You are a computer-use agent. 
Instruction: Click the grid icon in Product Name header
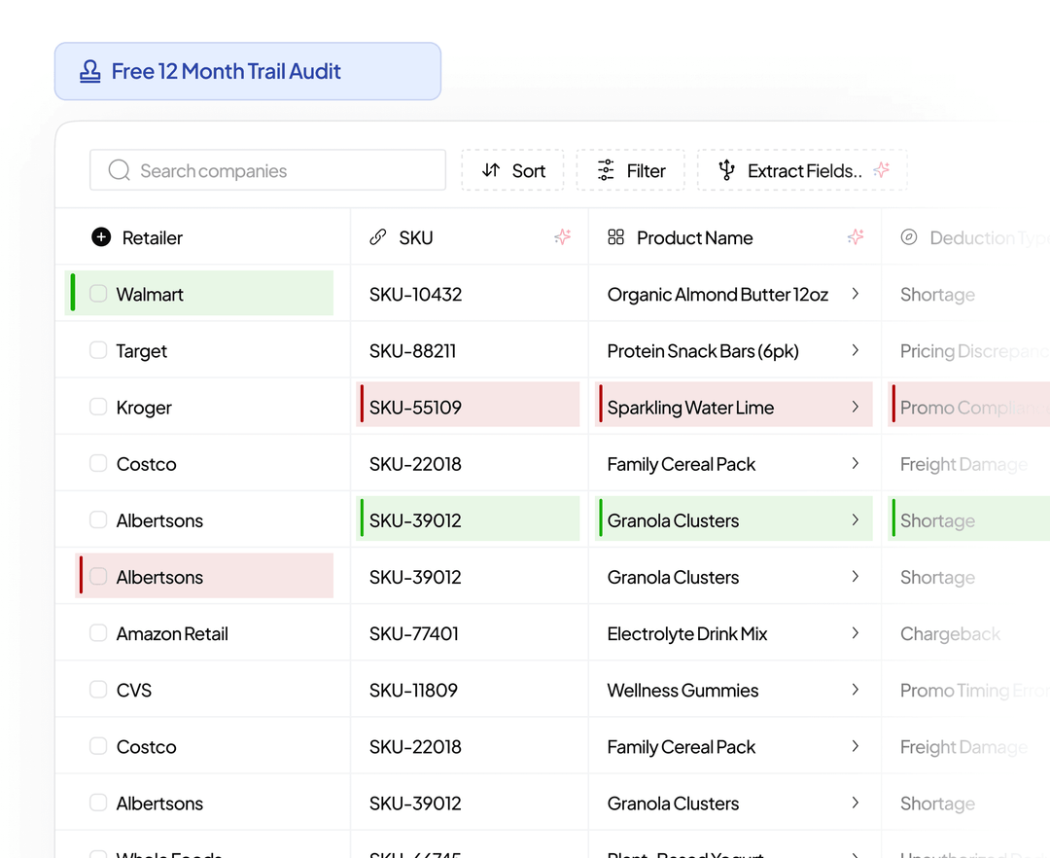[x=615, y=237]
